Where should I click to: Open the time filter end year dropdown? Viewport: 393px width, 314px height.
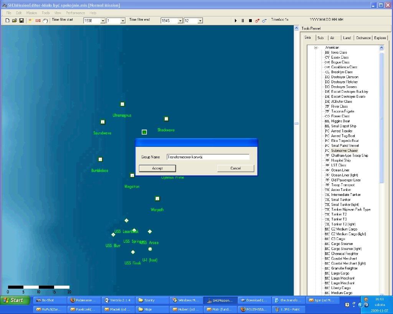180,21
